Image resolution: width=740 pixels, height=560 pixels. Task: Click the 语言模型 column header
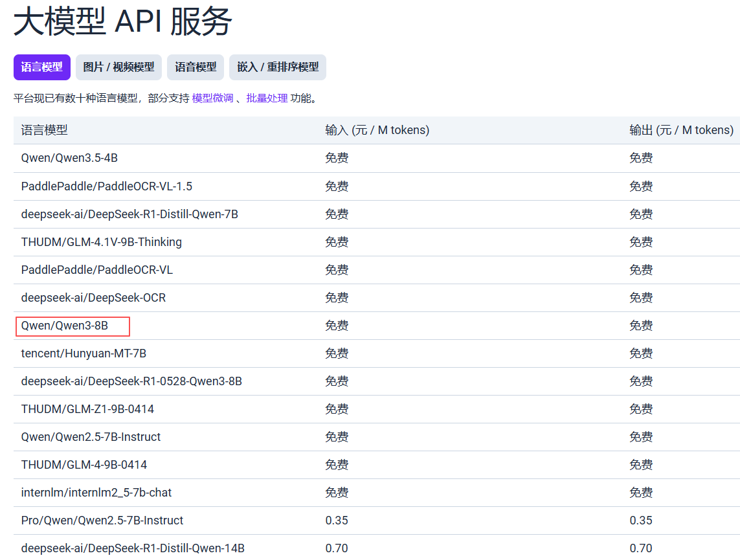click(x=45, y=130)
